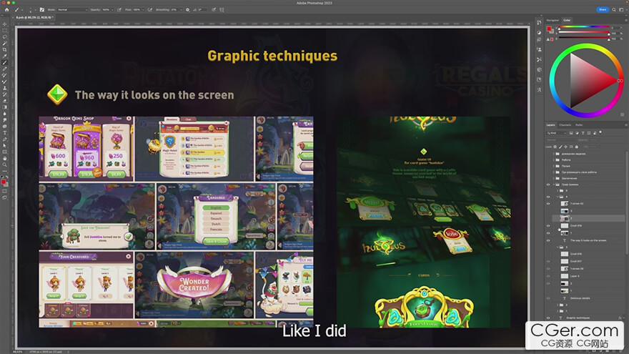629x354 pixels.
Task: Expand the 'Работа' layer group
Action: [553, 159]
